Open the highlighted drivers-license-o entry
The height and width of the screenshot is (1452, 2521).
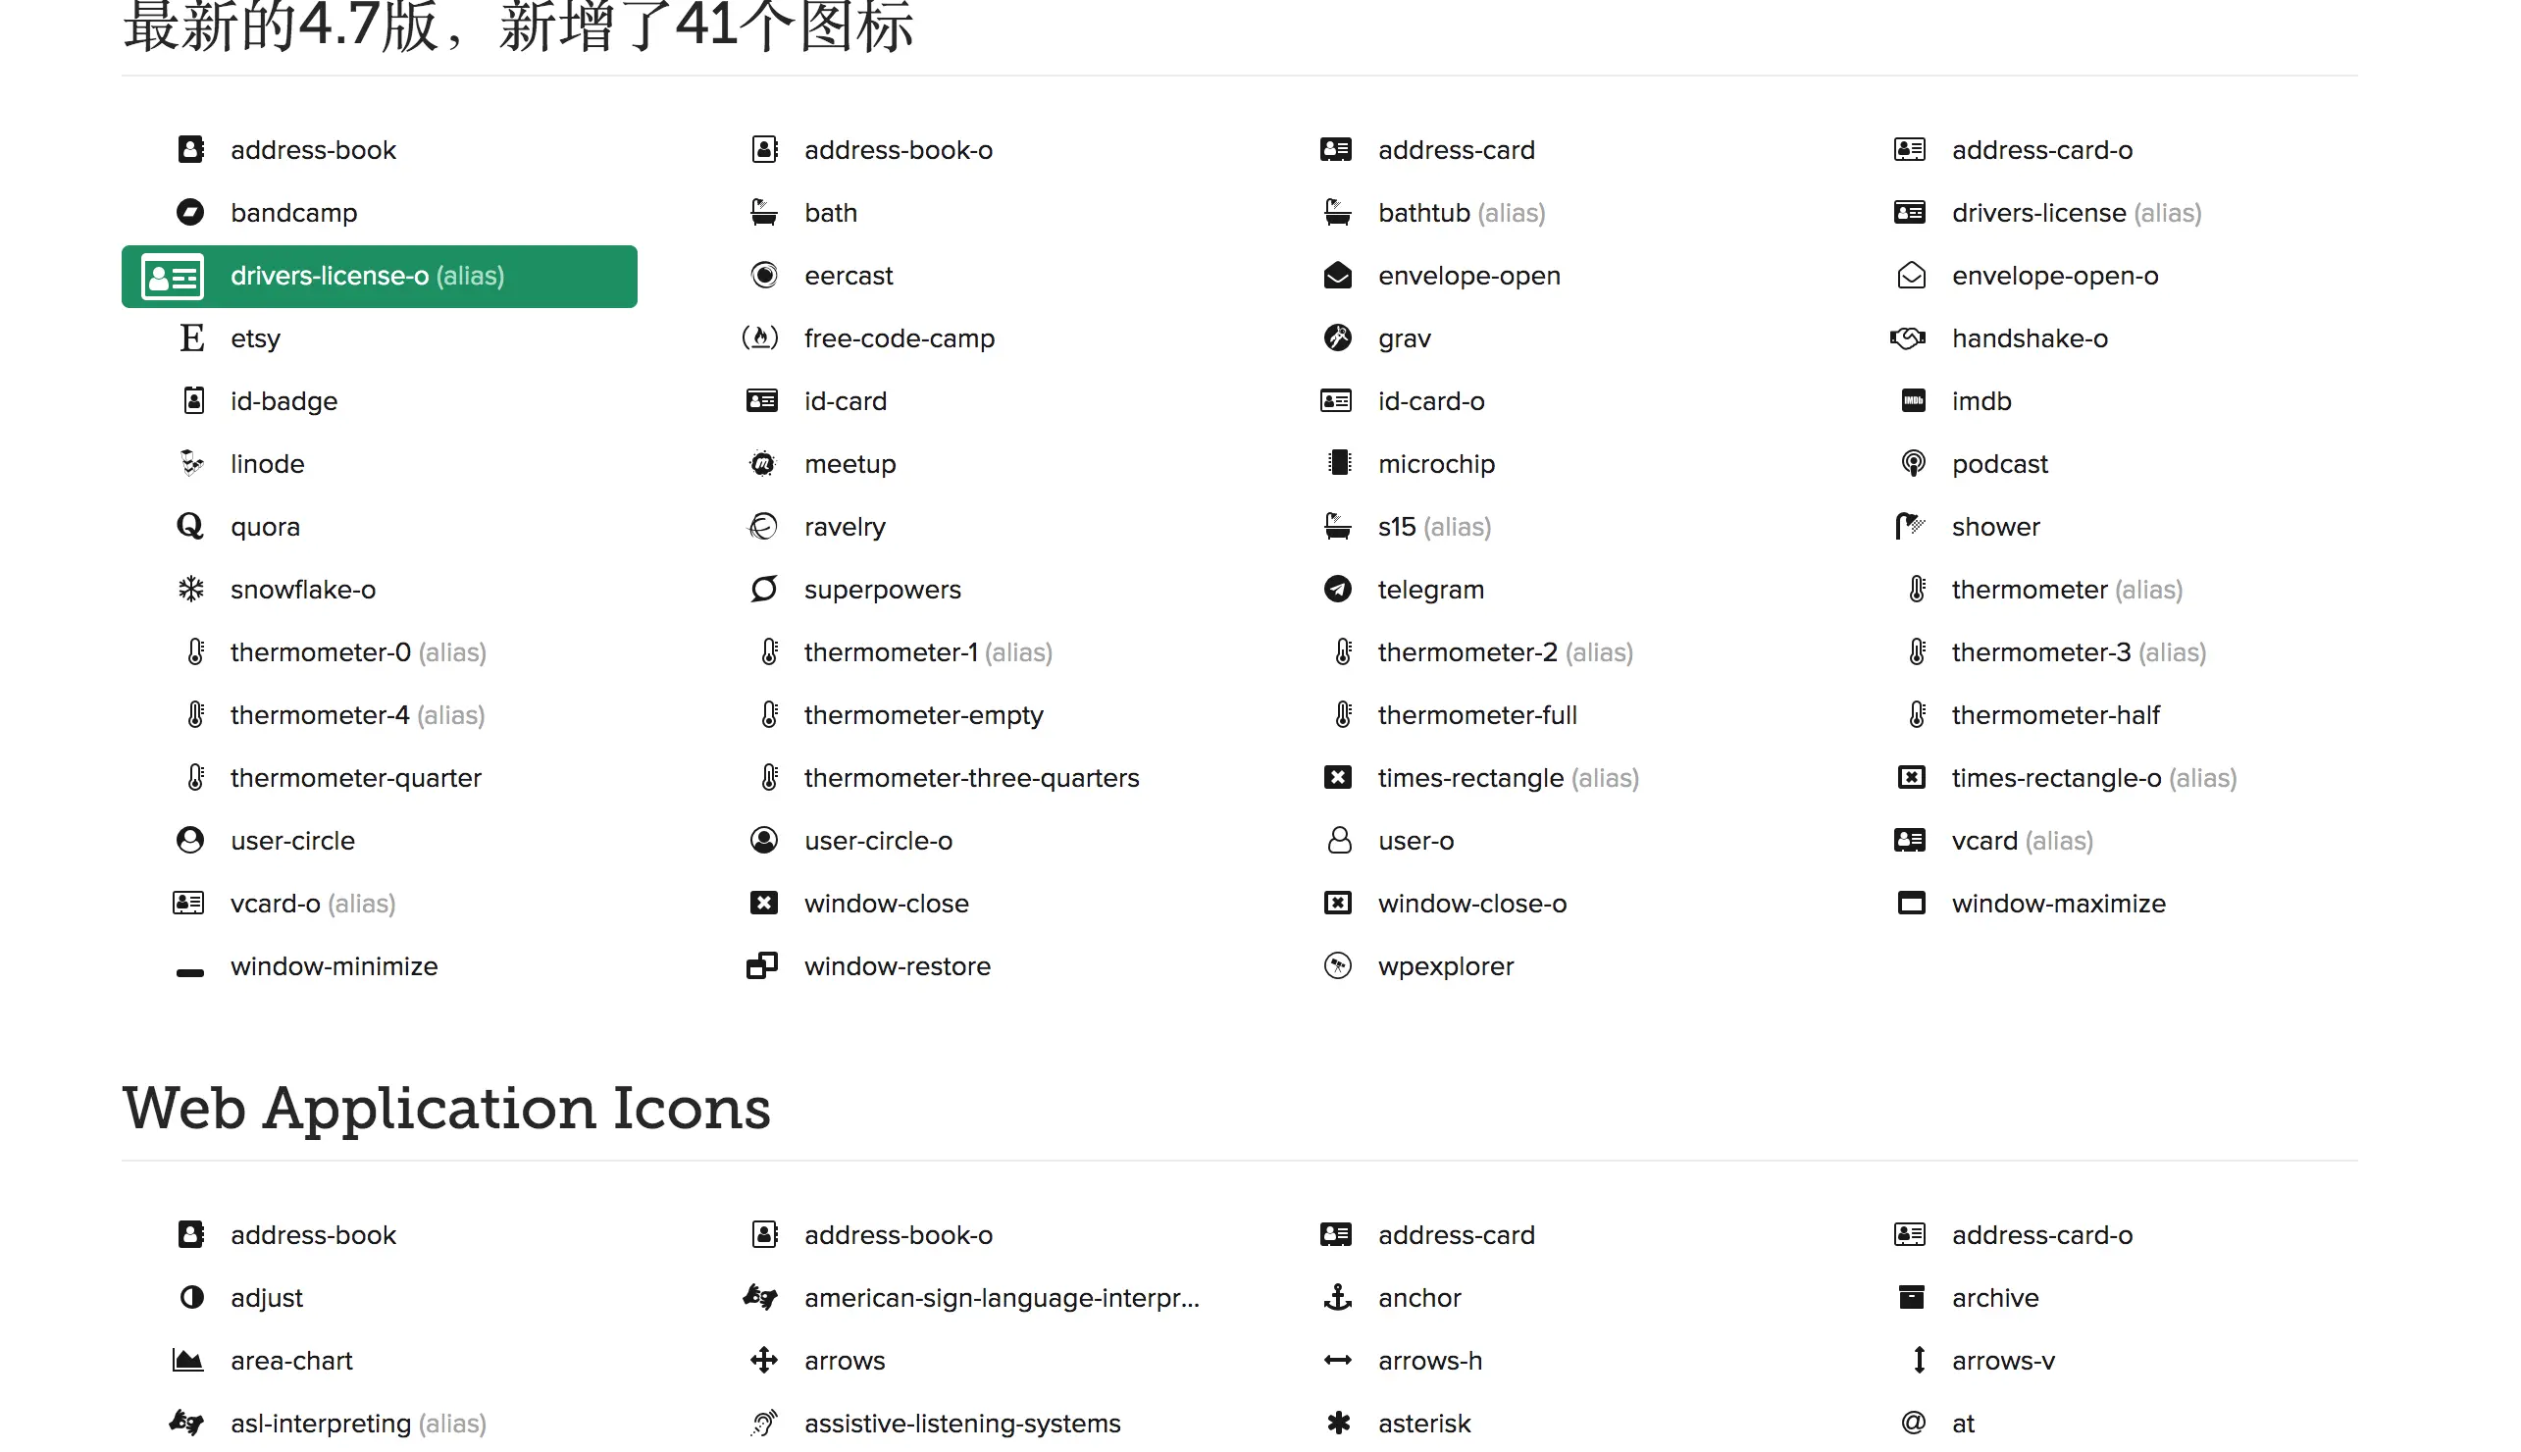(379, 277)
